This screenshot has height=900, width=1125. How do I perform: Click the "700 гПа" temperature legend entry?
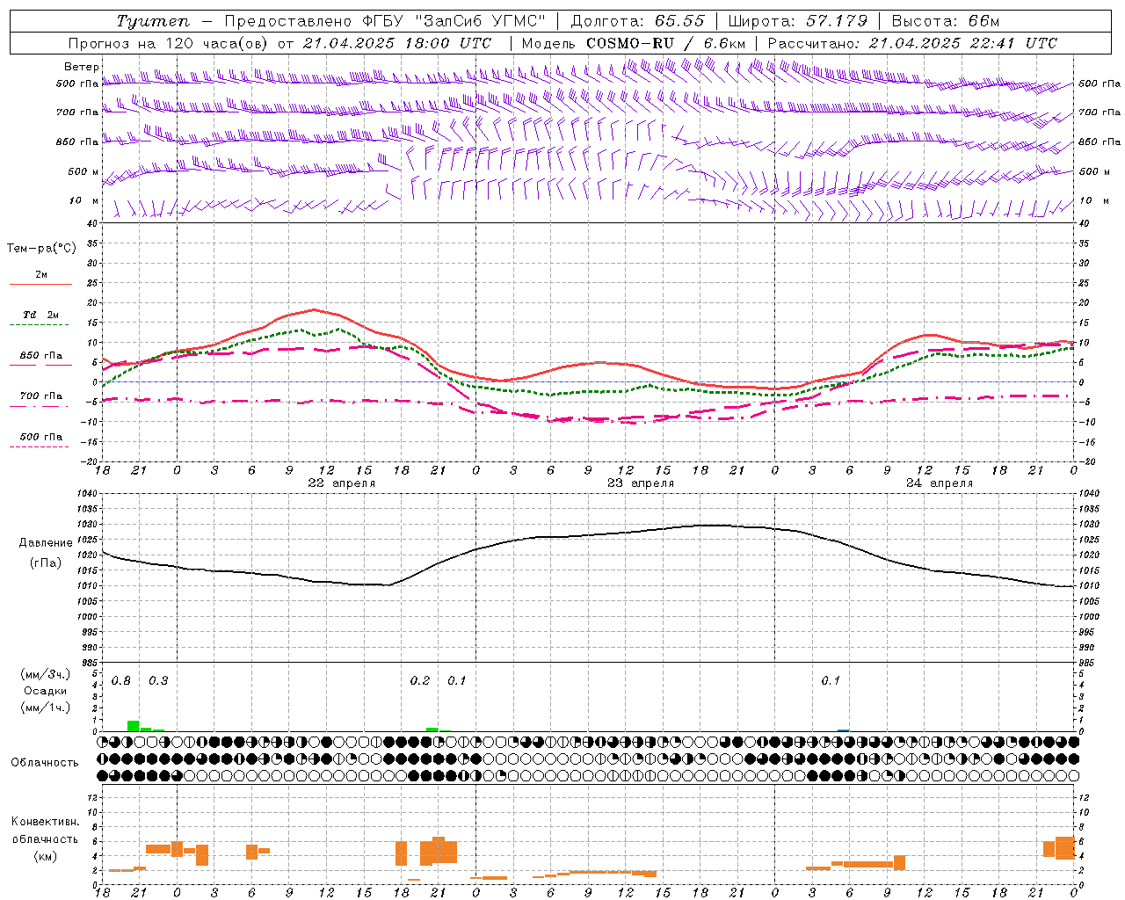tap(41, 396)
